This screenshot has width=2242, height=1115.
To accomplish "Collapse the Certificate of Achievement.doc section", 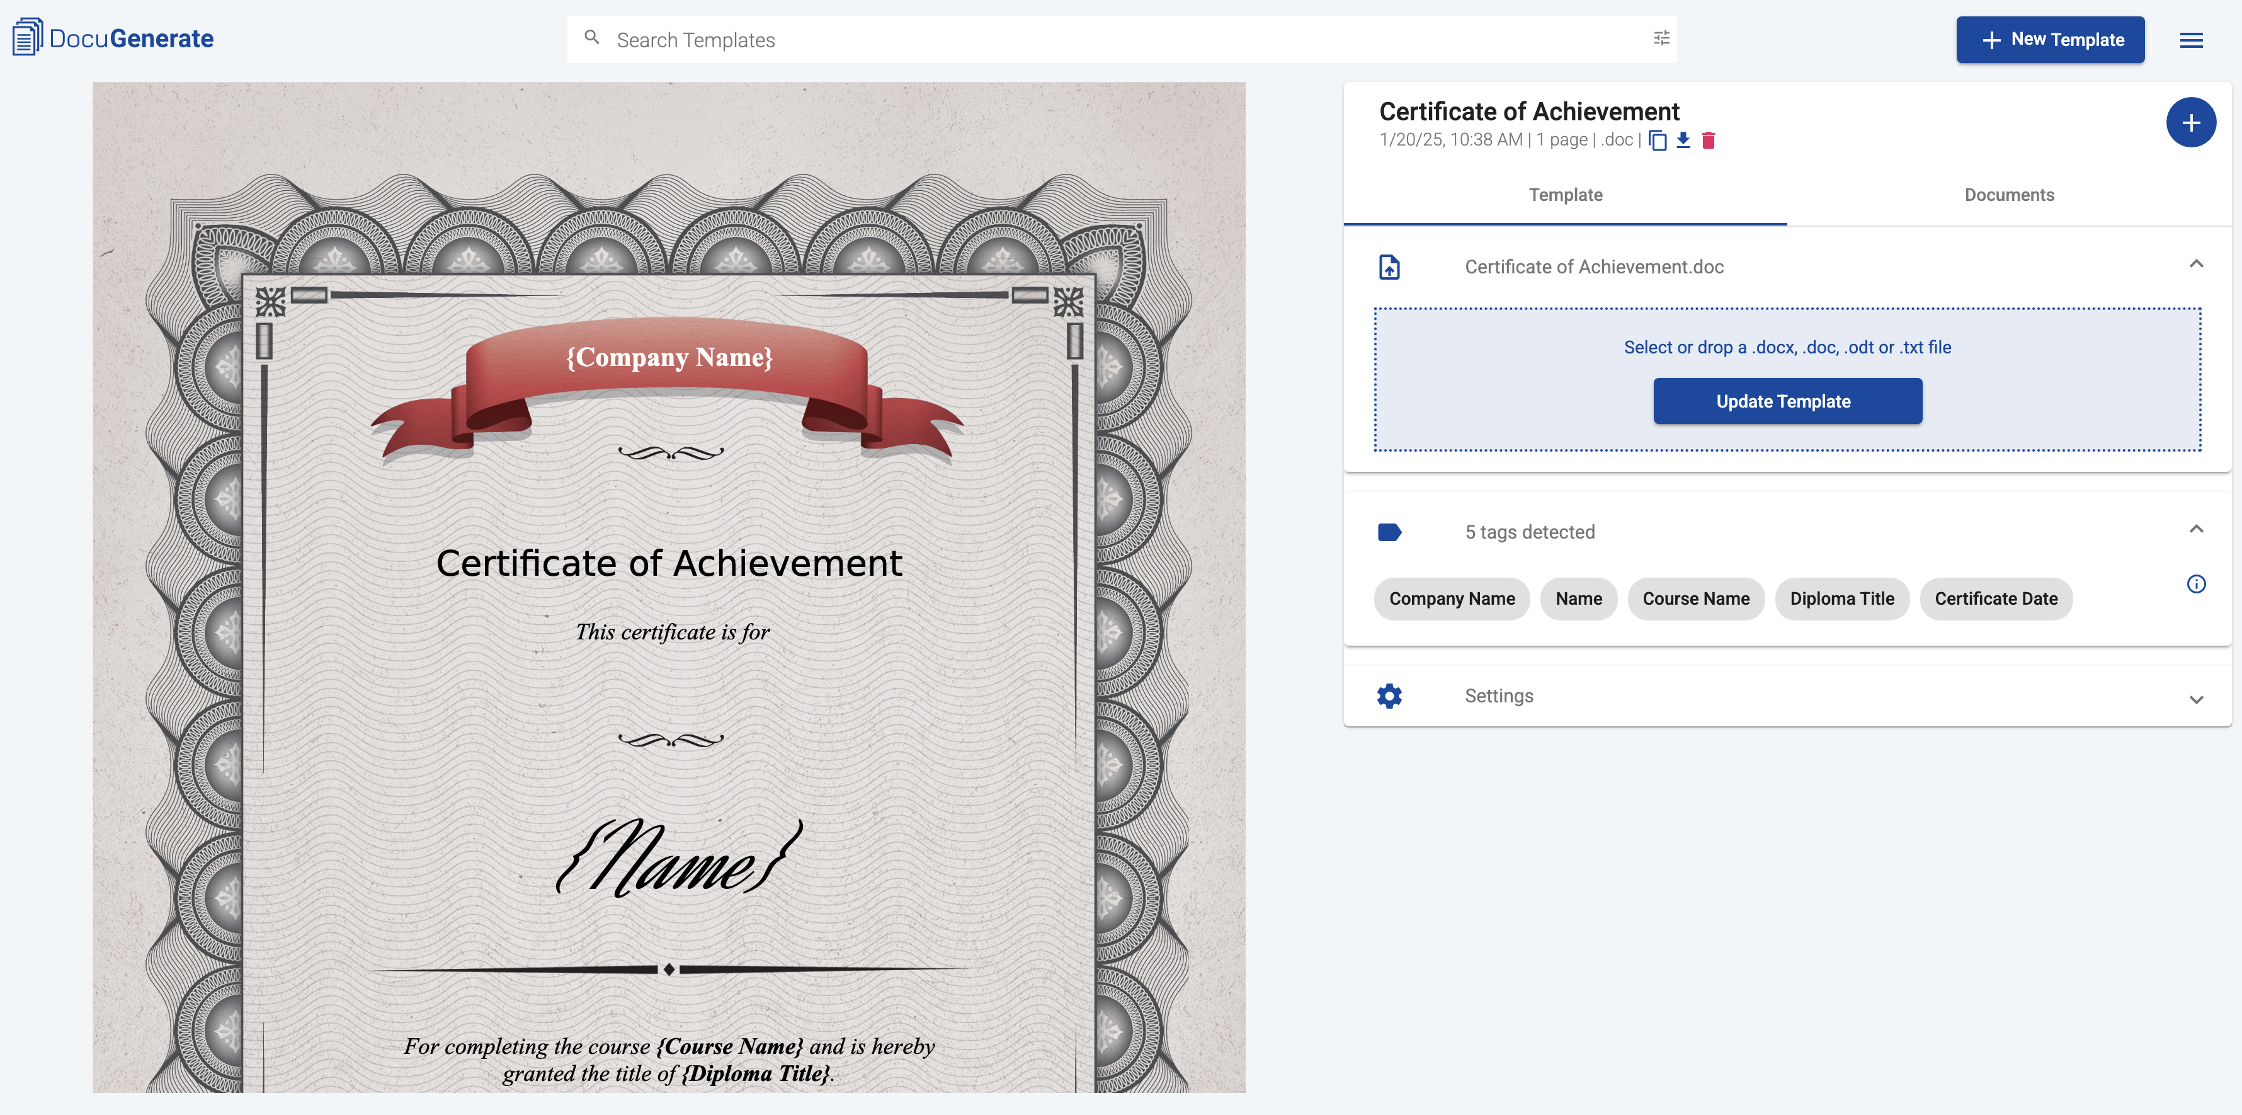I will tap(2195, 263).
